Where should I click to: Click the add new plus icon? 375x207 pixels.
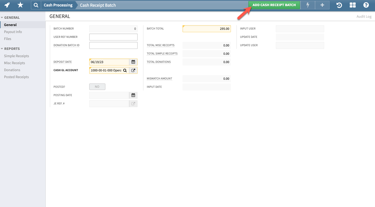(x=322, y=5)
